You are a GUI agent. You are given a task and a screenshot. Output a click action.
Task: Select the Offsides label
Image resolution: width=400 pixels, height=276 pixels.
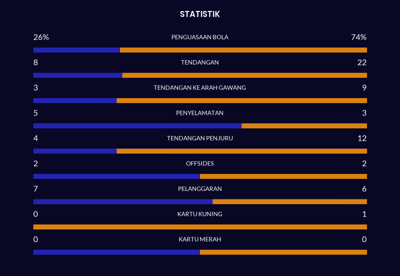tap(200, 164)
